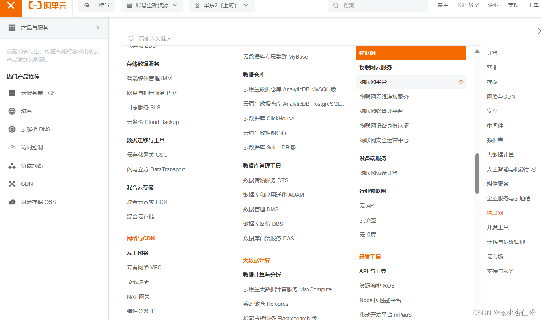The height and width of the screenshot is (320, 541).
Task: Open 物联网络管理平台
Action: [x=381, y=111]
